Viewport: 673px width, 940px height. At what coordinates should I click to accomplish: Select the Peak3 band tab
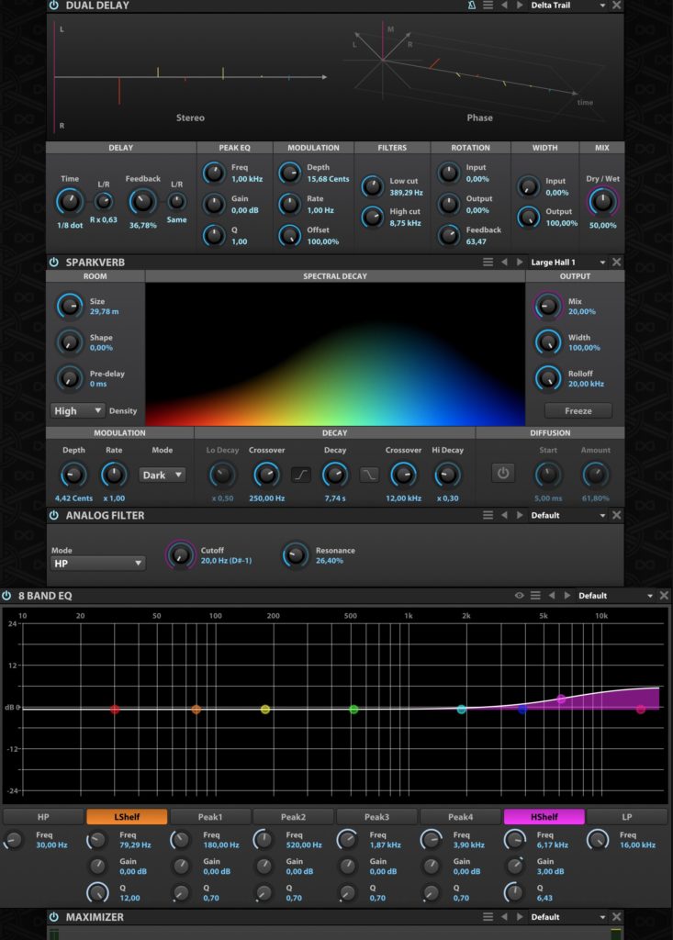tap(376, 816)
